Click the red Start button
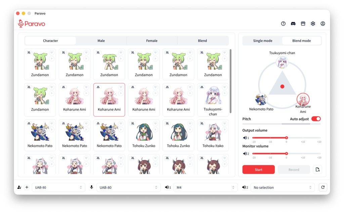 258,170
